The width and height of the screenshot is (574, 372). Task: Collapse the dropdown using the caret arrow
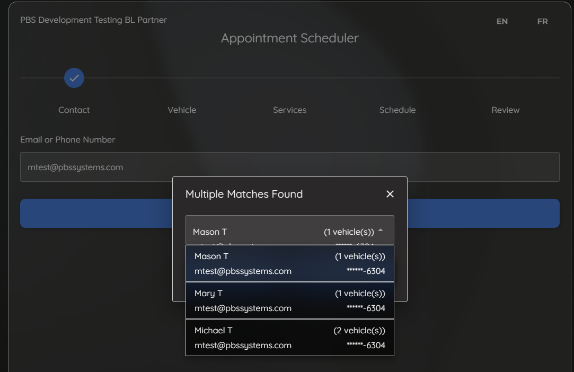(x=381, y=231)
